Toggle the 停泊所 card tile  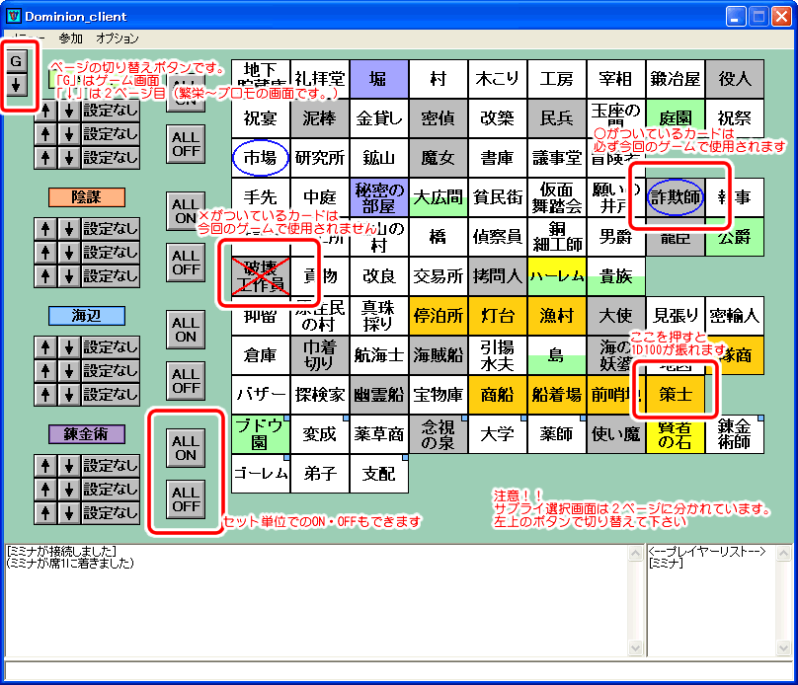pos(438,316)
